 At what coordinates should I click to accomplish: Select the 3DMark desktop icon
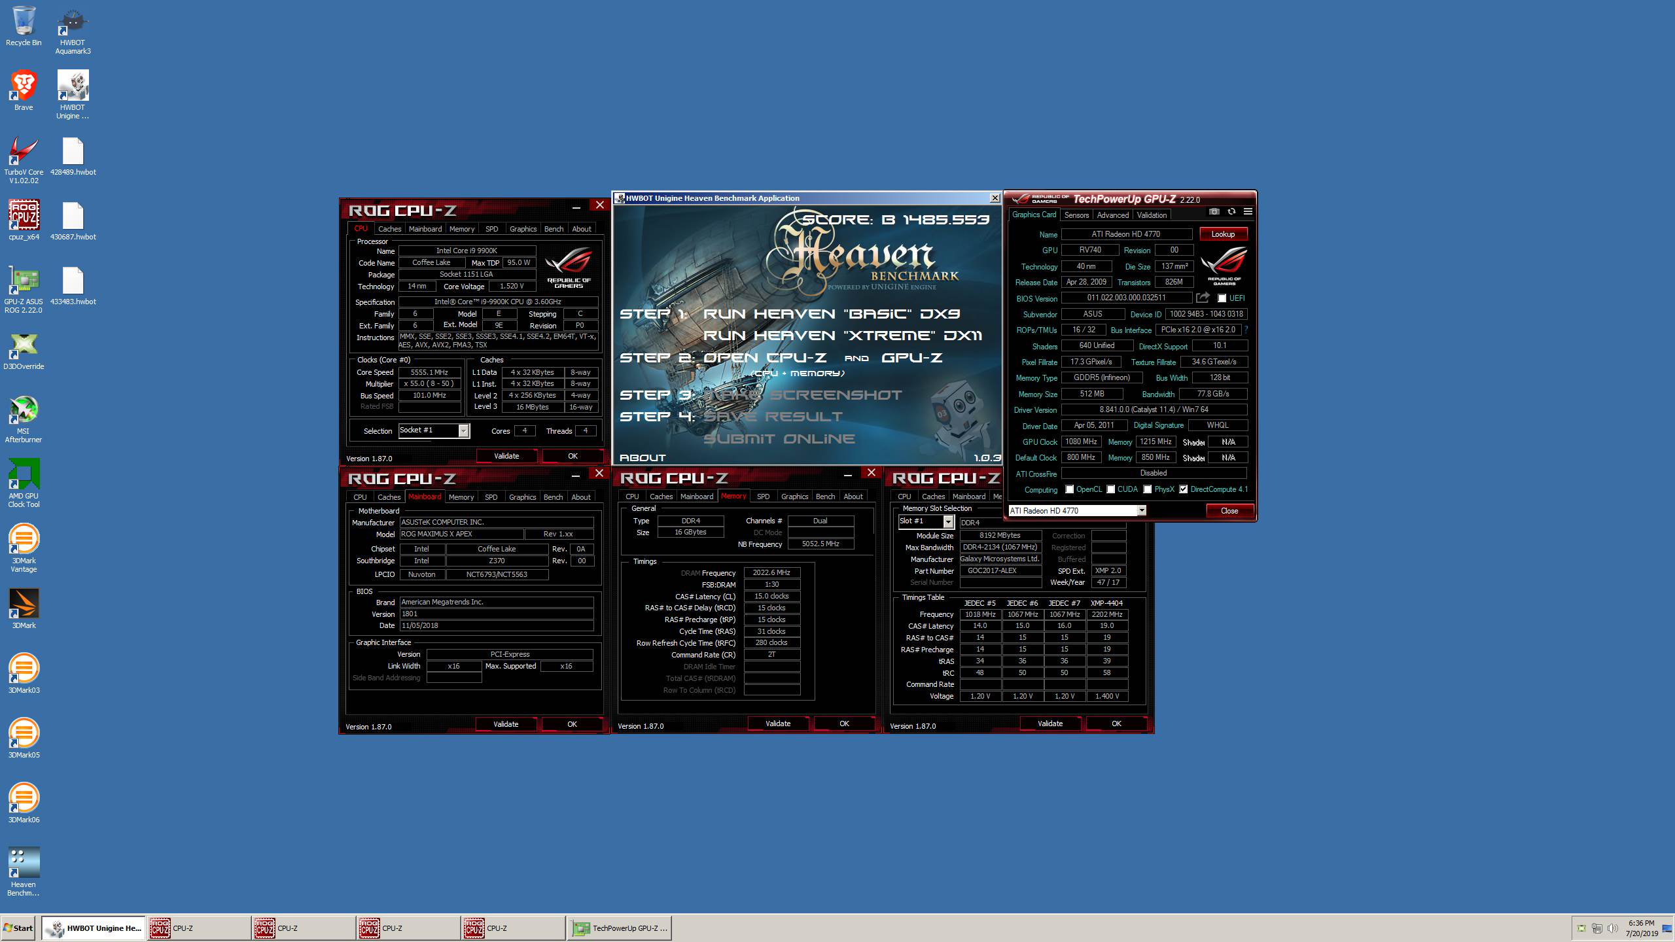click(x=24, y=609)
